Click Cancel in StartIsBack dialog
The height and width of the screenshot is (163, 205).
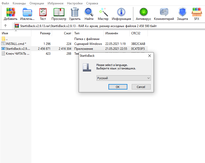[141, 87]
